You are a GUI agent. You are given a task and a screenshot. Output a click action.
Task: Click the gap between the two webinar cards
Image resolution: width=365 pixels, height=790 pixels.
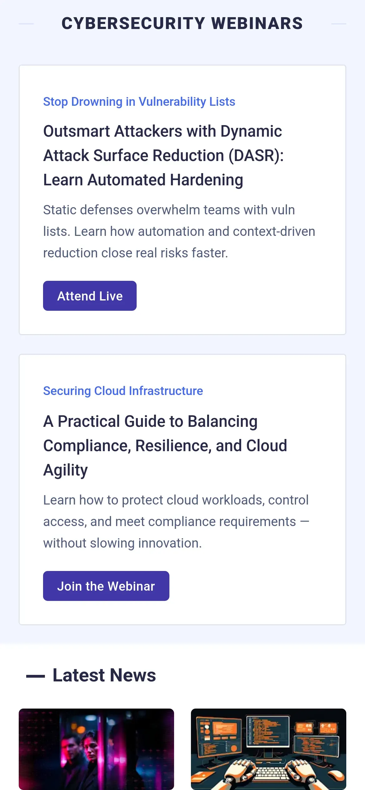[x=182, y=344]
